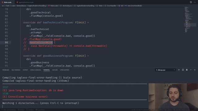198x111 pixels.
Task: Click line number 88 in the gutter
Action: [x=6, y=43]
